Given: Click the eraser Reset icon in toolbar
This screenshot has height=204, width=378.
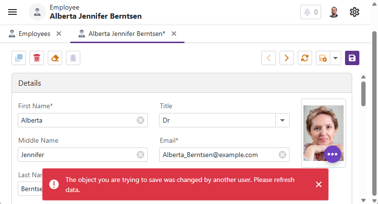Looking at the screenshot, I should pyautogui.click(x=55, y=58).
